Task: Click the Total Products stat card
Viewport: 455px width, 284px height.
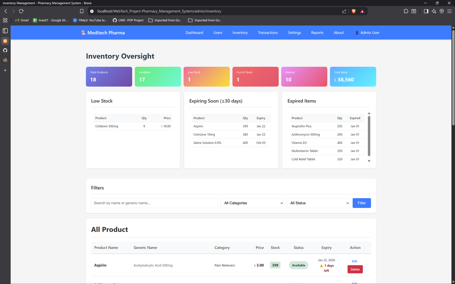Action: 109,77
